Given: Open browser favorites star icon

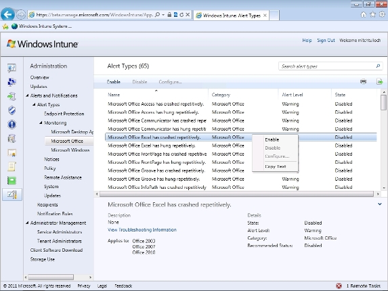Looking at the screenshot, I should point(372,15).
